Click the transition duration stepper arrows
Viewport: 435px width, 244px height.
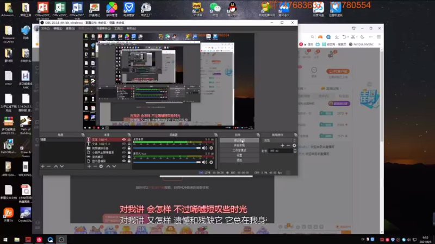(x=295, y=151)
